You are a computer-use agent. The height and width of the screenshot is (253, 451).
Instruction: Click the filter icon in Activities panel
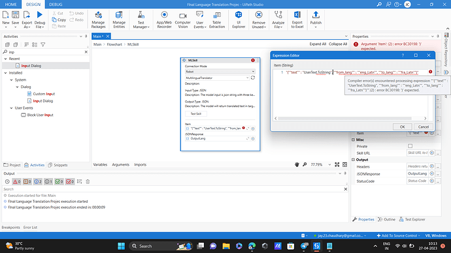pyautogui.click(x=43, y=44)
